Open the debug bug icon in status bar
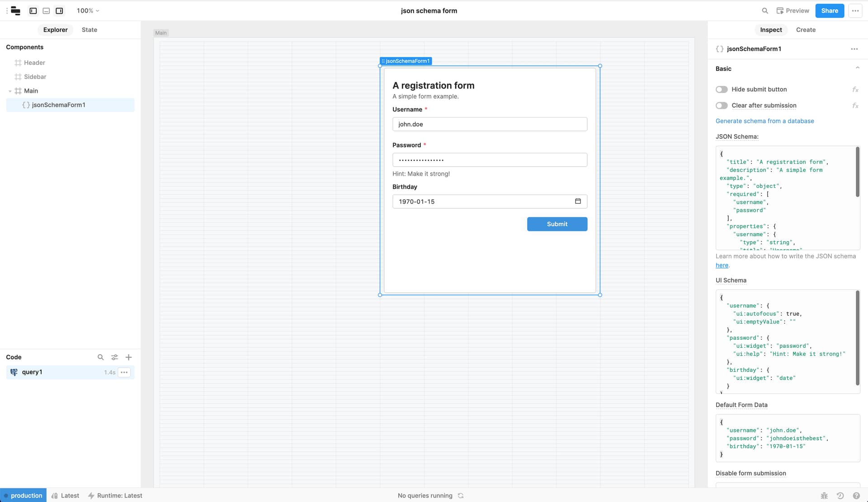This screenshot has height=502, width=868. pos(824,495)
